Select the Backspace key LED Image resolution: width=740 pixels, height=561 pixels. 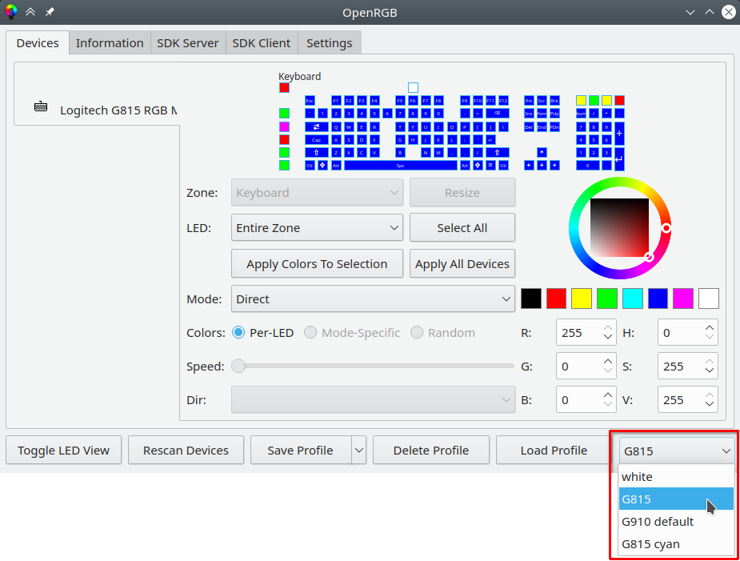tap(498, 114)
